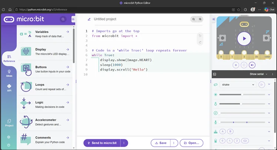Open the settings gear in the left sidebar
Image resolution: width=277 pixels, height=150 pixels.
9,137
